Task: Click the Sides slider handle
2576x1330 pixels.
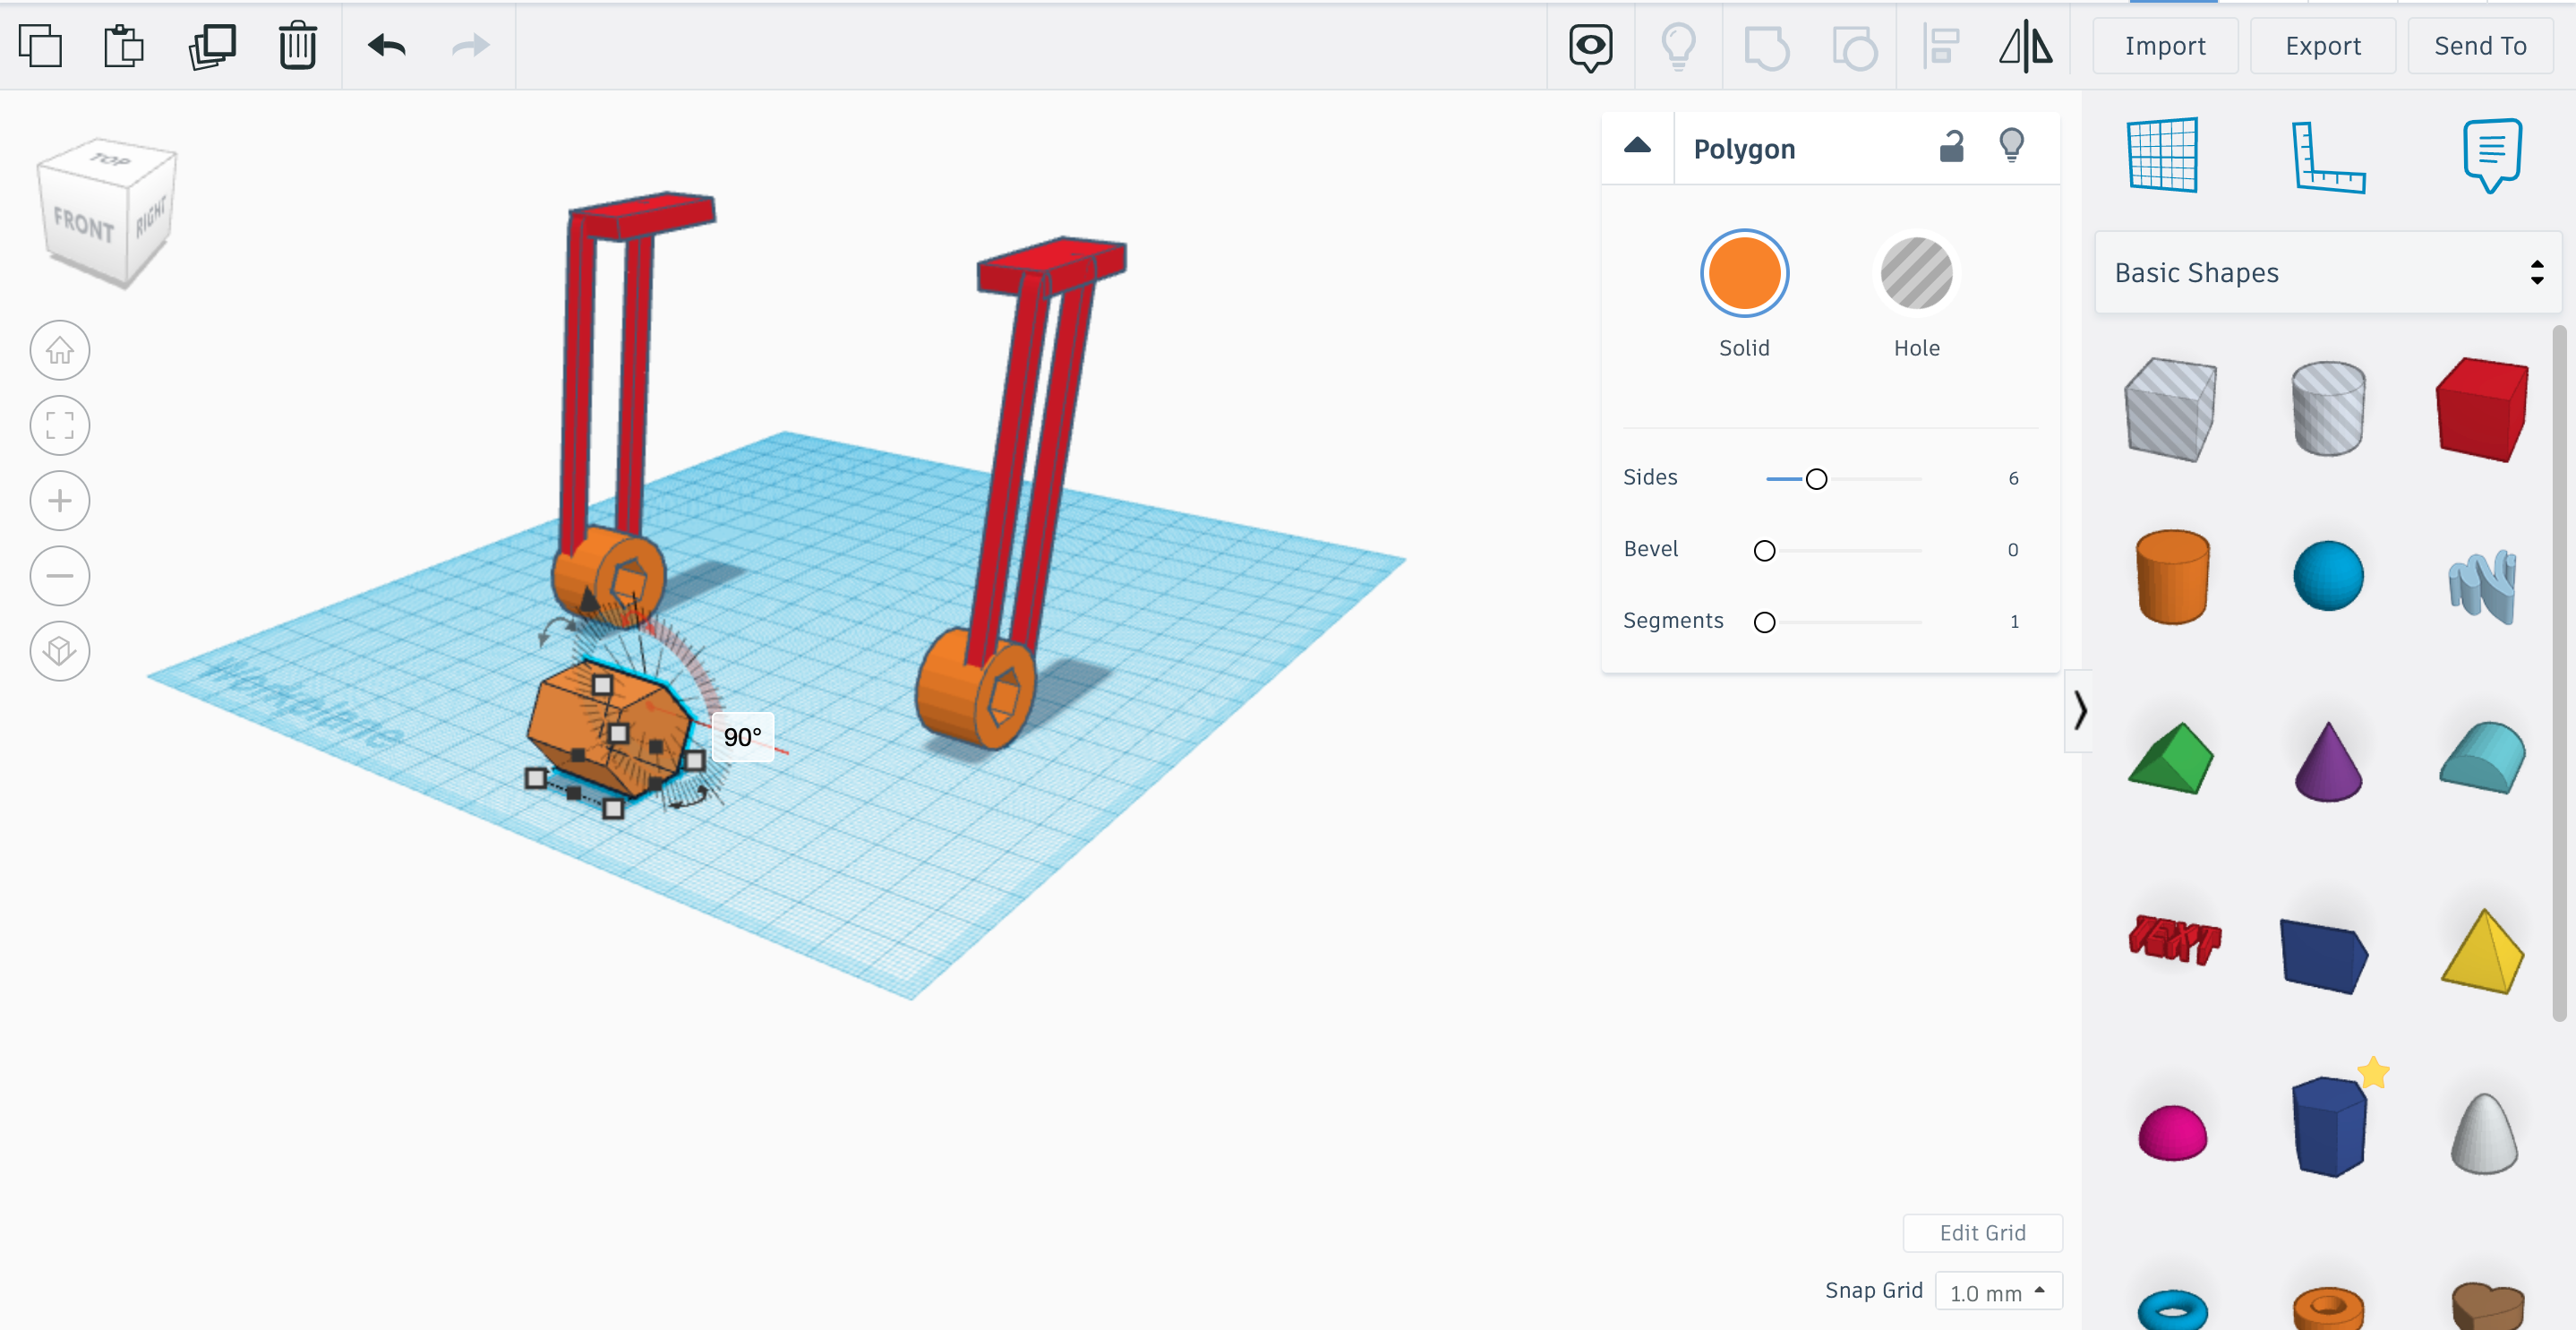Action: coord(1816,479)
